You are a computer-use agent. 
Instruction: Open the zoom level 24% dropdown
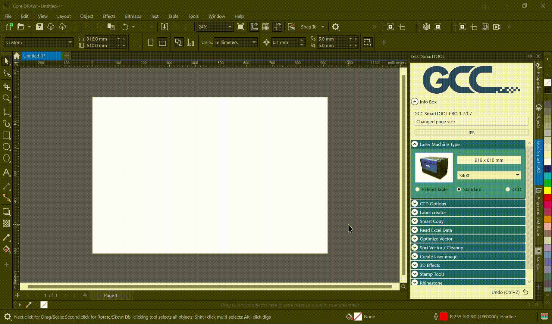[230, 27]
